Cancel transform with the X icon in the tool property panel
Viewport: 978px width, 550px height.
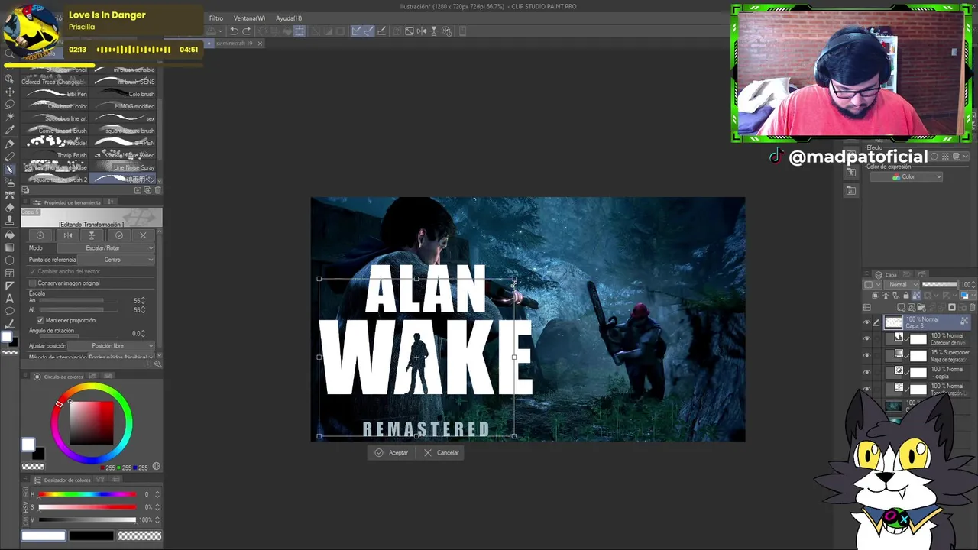[x=143, y=235]
